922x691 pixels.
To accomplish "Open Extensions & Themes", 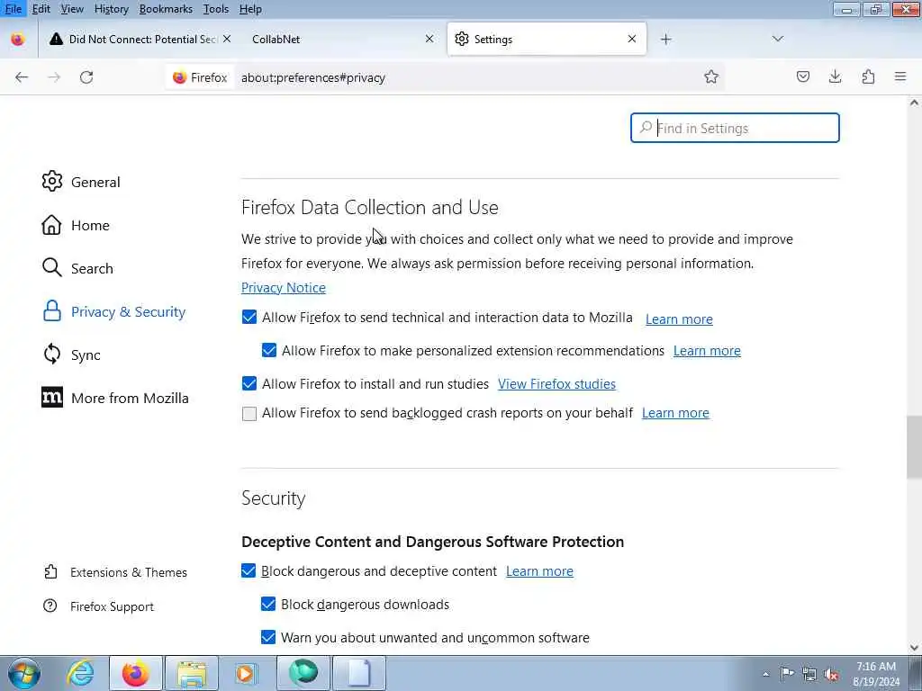I will tap(115, 572).
